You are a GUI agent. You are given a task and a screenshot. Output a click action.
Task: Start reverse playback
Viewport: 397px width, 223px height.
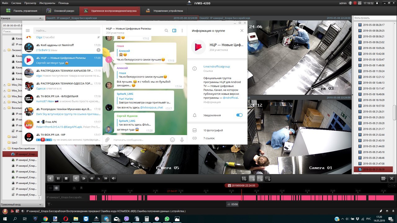(50, 178)
